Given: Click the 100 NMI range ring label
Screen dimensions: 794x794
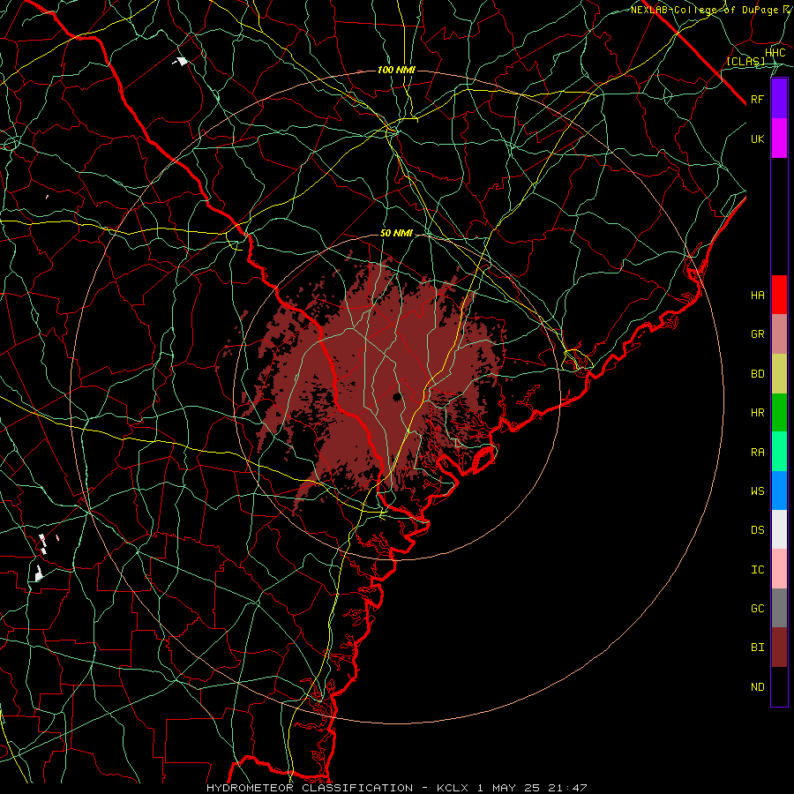Looking at the screenshot, I should [x=396, y=70].
